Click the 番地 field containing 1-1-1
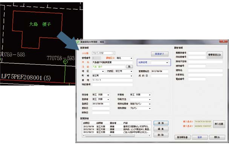Viewport: 229px width, 145px height. click(x=112, y=80)
